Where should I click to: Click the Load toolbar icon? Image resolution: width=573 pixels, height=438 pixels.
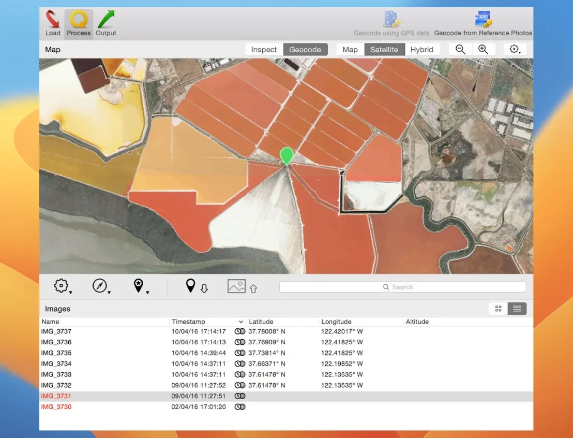tap(53, 24)
